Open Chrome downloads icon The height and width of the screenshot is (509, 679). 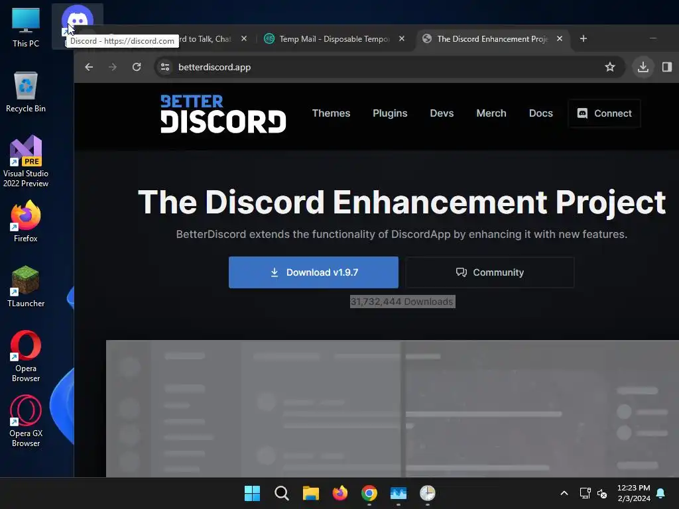643,67
